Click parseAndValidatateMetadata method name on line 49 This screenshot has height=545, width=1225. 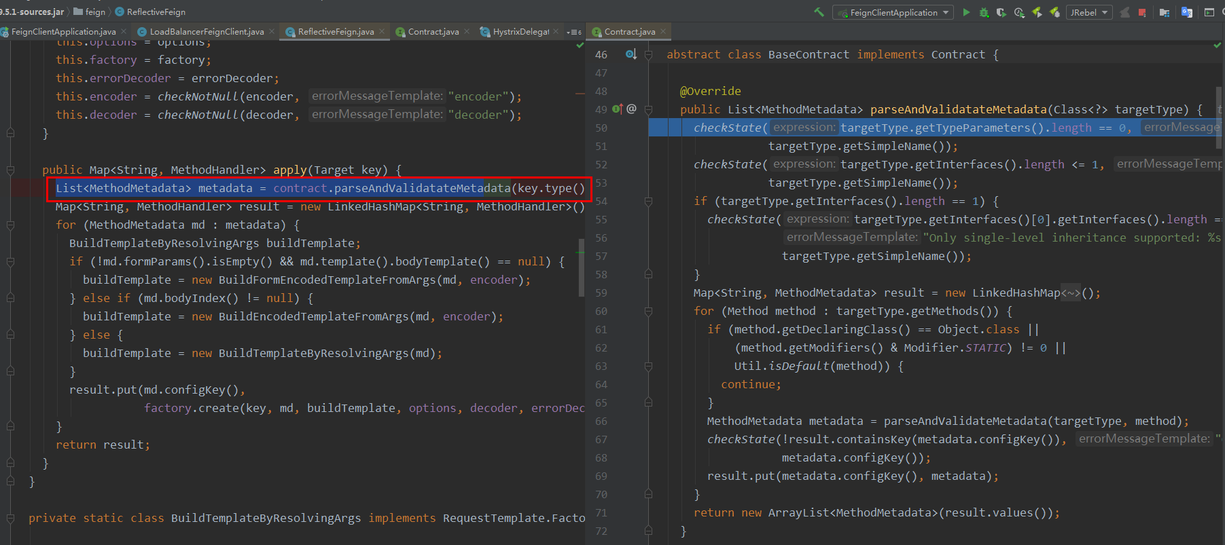click(x=958, y=109)
